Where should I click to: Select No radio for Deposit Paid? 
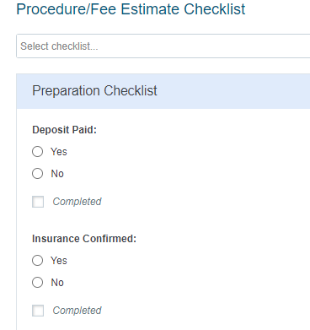point(37,174)
